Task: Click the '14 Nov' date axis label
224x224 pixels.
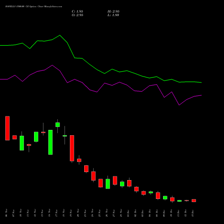Action: pos(49,213)
